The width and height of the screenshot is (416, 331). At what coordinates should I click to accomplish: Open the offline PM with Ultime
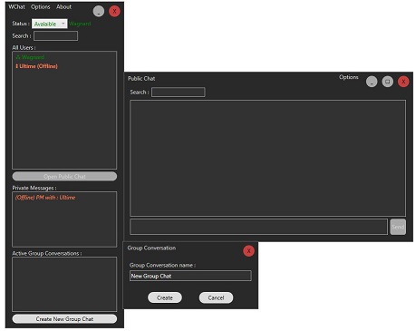[45, 198]
